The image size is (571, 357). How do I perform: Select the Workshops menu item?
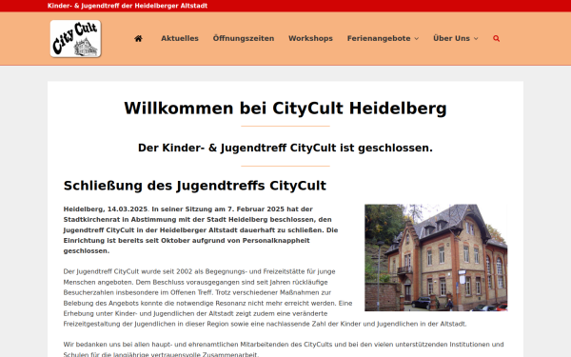click(310, 39)
